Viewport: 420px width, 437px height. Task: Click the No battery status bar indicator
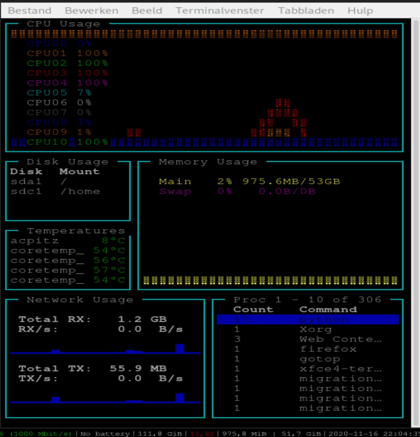click(x=105, y=434)
